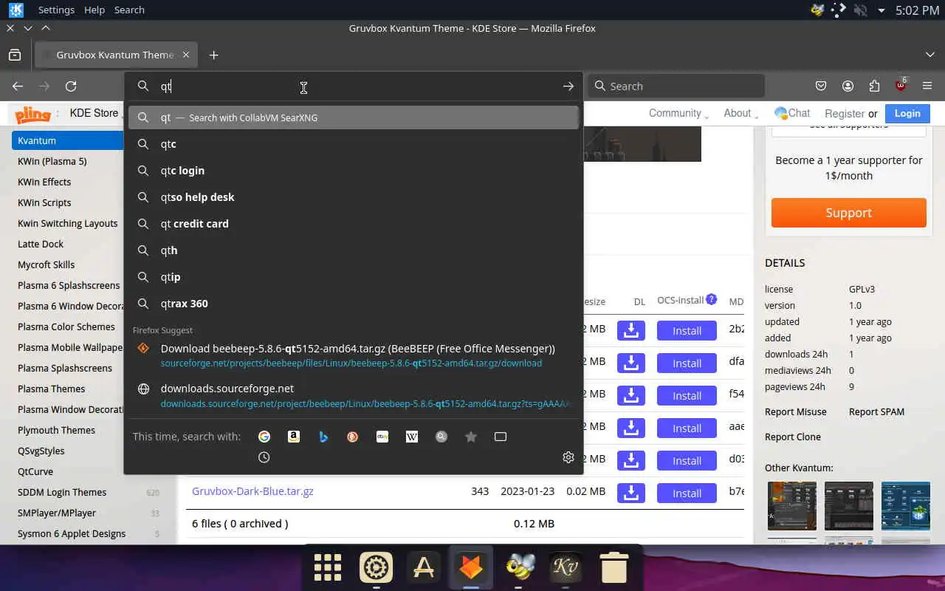Screen dimensions: 945x591
Task: Search this time with Bing
Action: [x=323, y=437]
